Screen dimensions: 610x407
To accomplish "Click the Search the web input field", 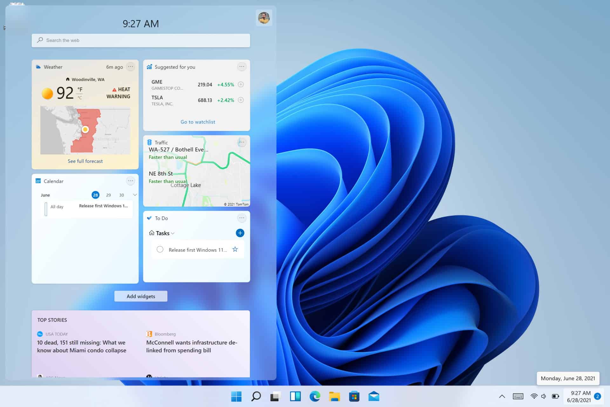I will point(141,40).
